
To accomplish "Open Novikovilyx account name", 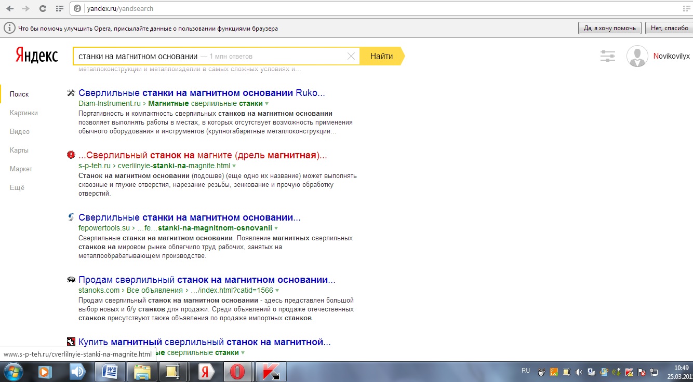I will point(672,56).
